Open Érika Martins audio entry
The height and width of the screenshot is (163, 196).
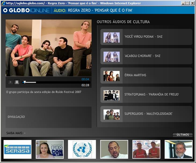[146, 75]
